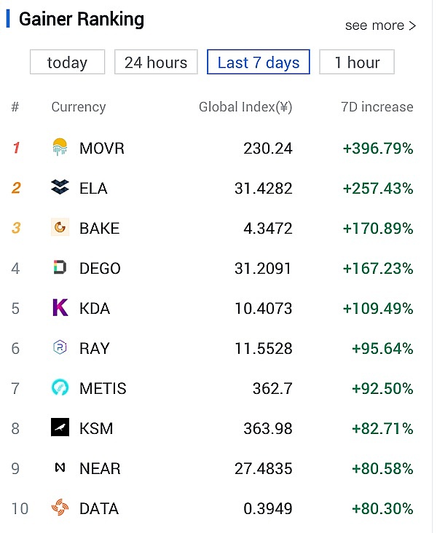The height and width of the screenshot is (533, 437).
Task: Click the Currency column header
Action: 79,107
